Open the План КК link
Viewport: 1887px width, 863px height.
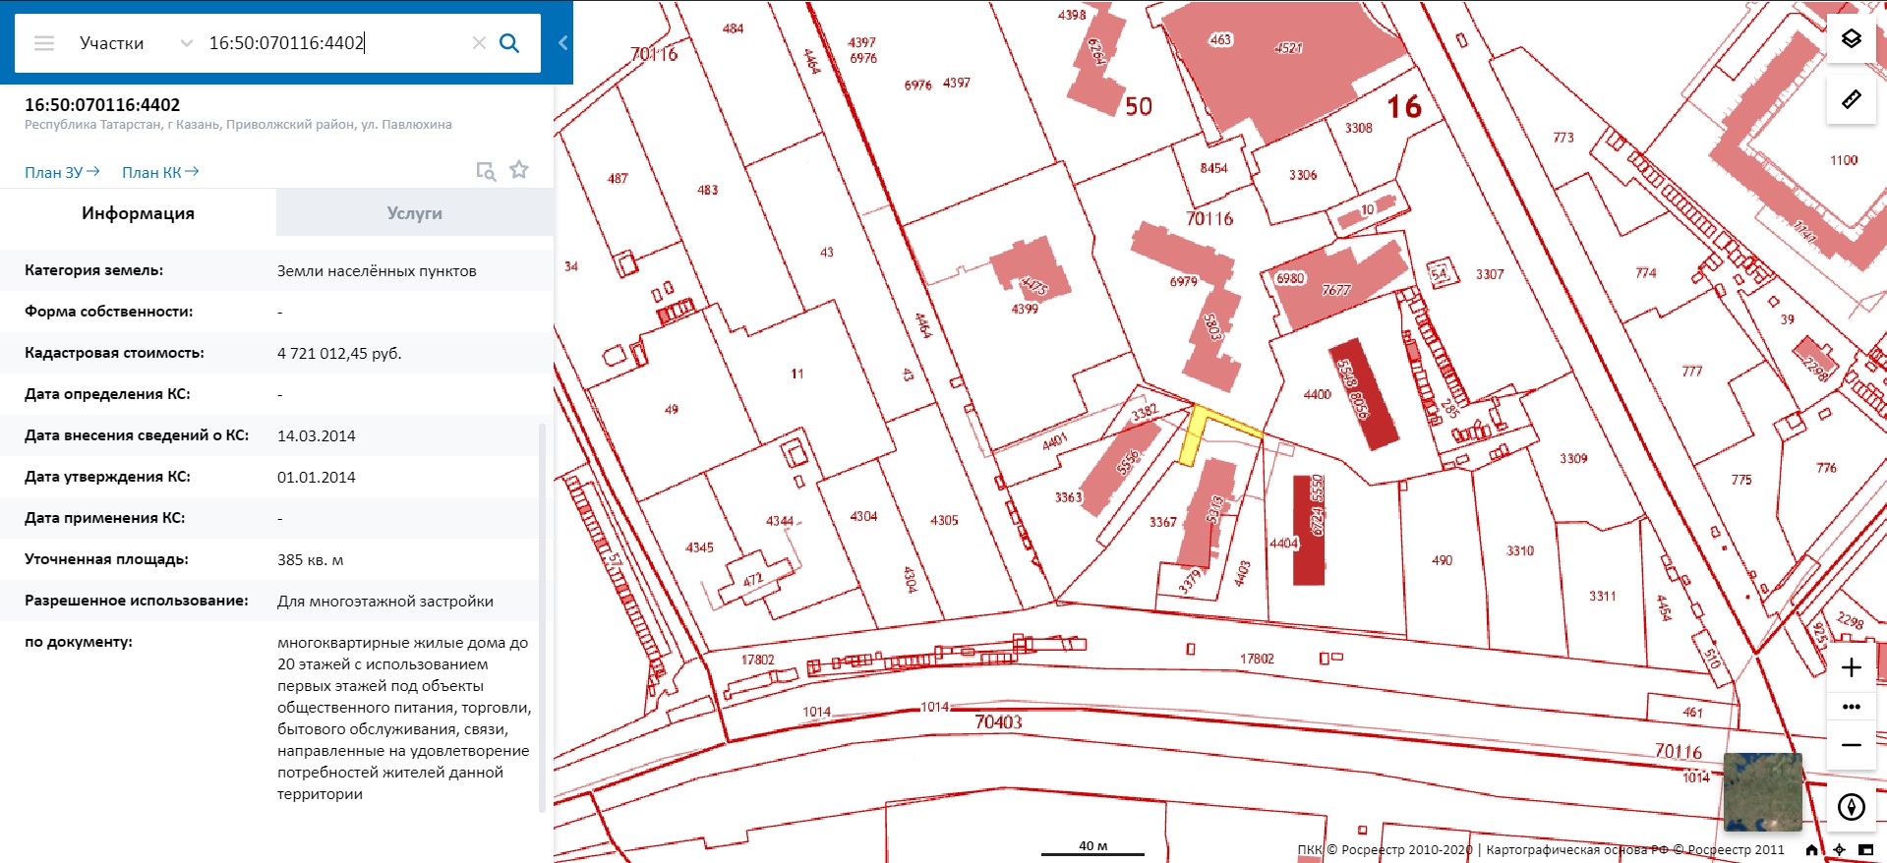(160, 172)
